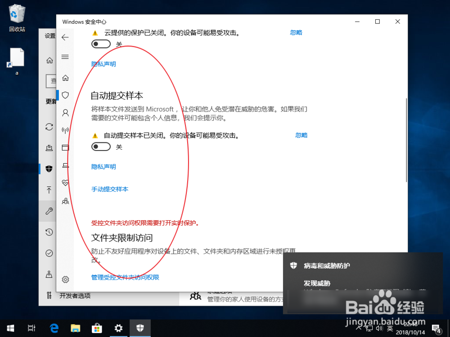Image resolution: width=450 pixels, height=337 pixels.
Task: Click red text 受控文件夹访问权限需要打开实时保护
Action: coord(145,223)
